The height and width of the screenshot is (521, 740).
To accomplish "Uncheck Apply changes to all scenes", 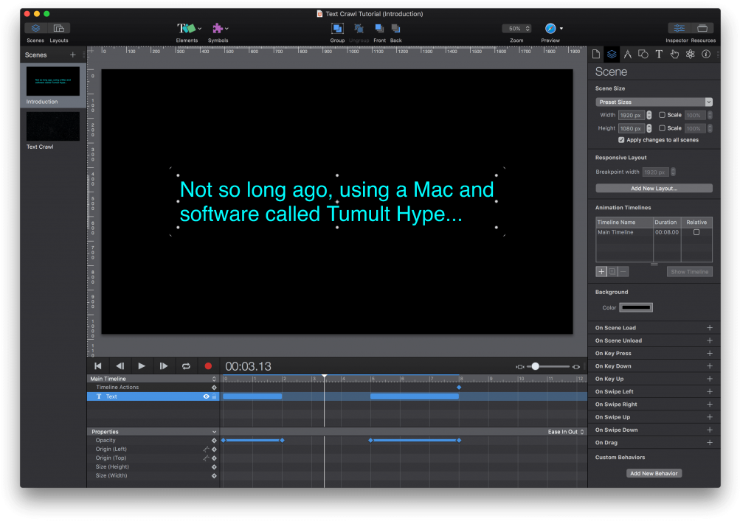I will click(621, 140).
